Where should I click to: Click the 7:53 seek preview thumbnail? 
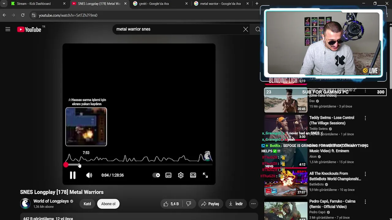(x=86, y=127)
